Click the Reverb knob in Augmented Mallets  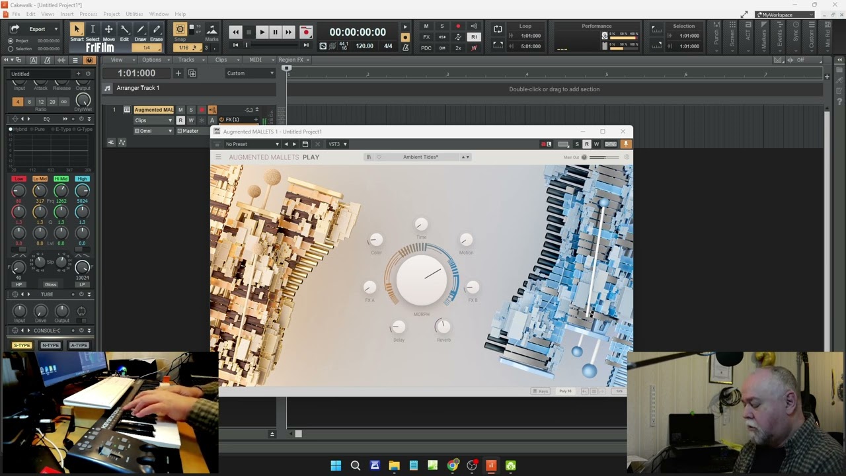click(443, 326)
